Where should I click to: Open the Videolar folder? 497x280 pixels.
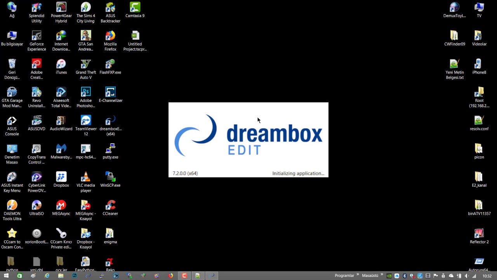pos(479,38)
